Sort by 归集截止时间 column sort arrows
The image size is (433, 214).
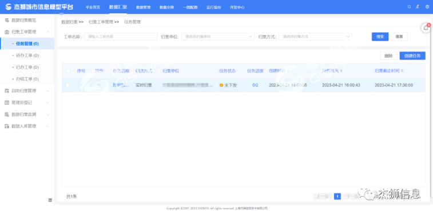[402, 71]
